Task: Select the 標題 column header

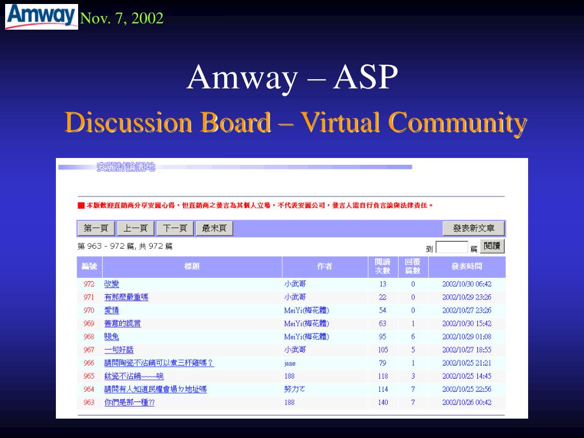Action: [192, 266]
